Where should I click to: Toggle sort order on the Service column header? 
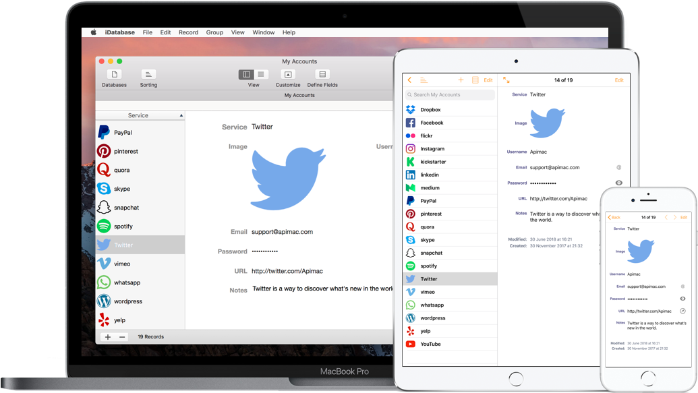(140, 115)
